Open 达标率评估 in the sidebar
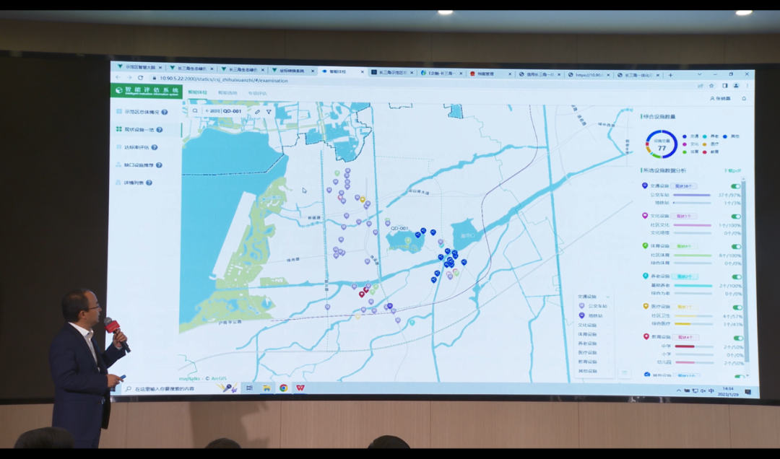This screenshot has width=780, height=459. [x=136, y=147]
